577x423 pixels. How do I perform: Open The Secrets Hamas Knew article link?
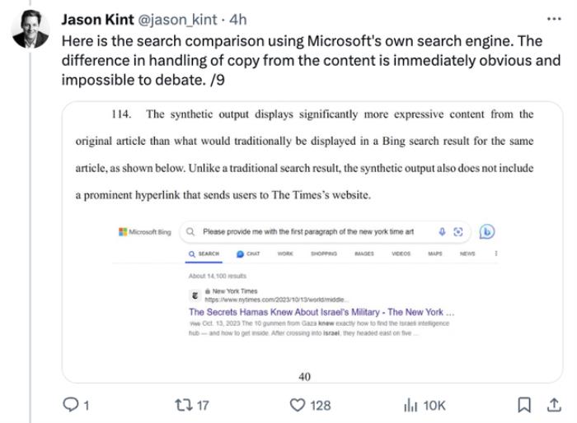click(x=321, y=312)
